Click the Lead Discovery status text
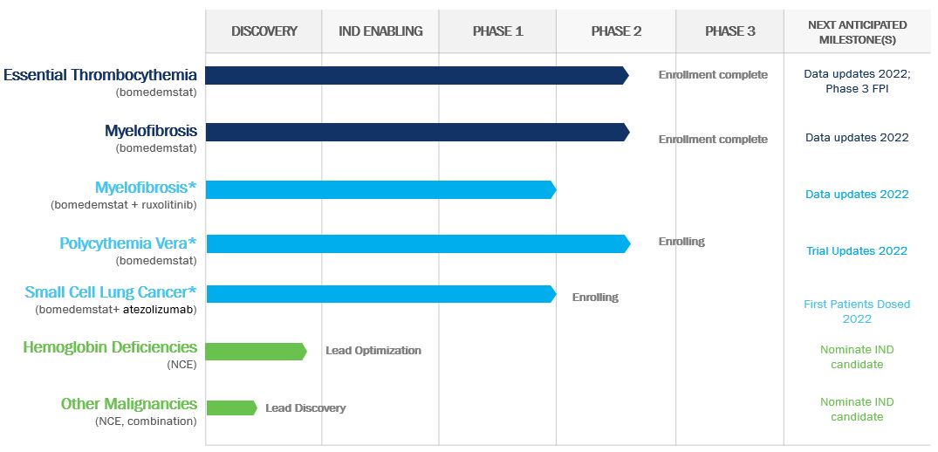The width and height of the screenshot is (938, 452). tap(305, 407)
